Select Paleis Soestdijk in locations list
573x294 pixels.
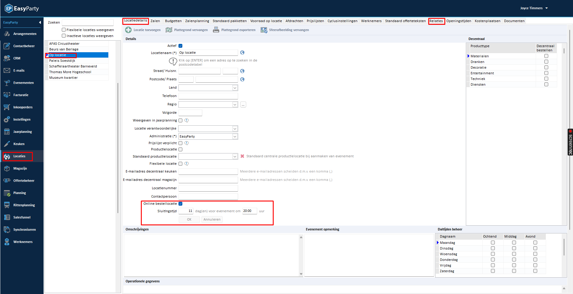[x=62, y=61]
